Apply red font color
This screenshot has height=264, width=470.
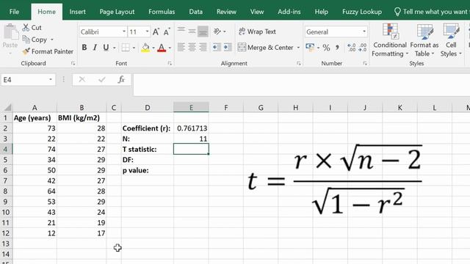pos(162,47)
